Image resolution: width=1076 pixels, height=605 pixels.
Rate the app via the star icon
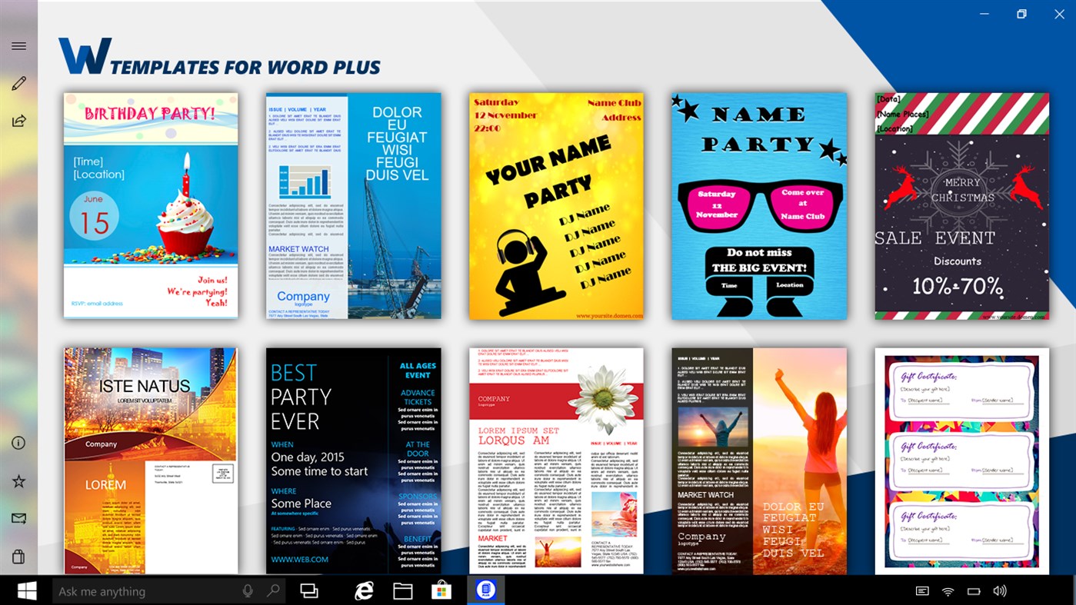point(18,480)
